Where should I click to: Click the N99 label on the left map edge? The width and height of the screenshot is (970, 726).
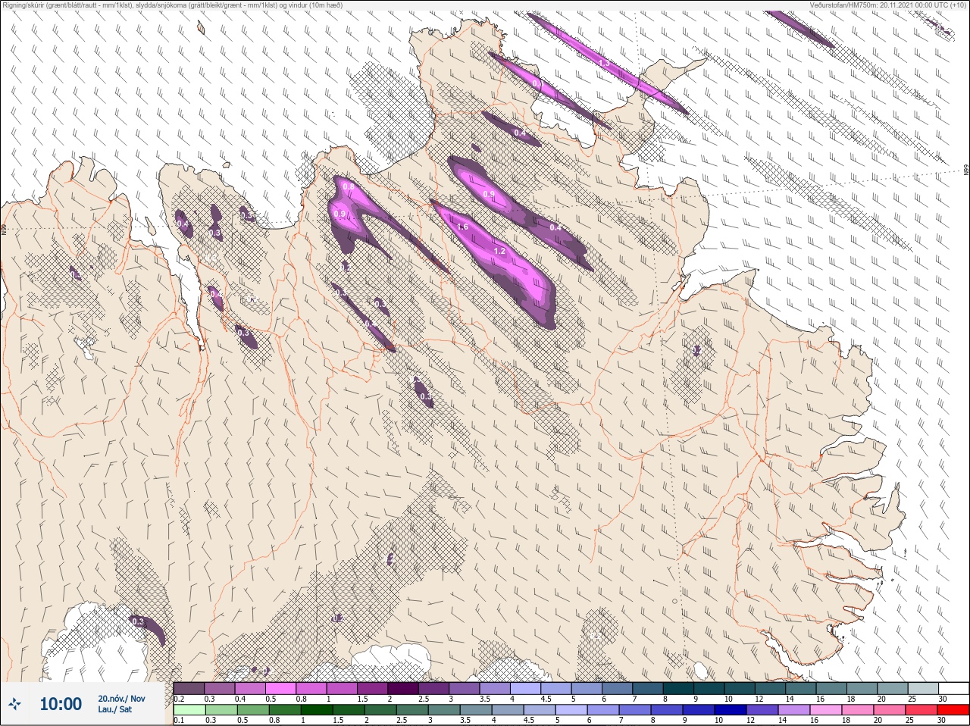(4, 230)
